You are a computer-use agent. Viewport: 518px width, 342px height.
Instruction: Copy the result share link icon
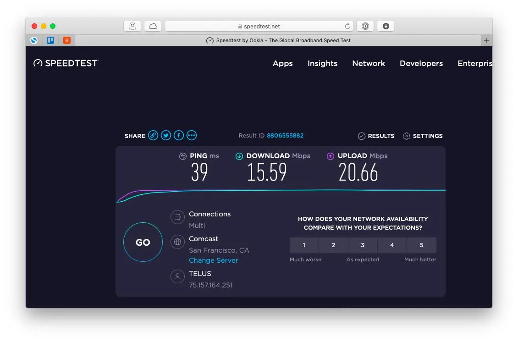pyautogui.click(x=153, y=136)
